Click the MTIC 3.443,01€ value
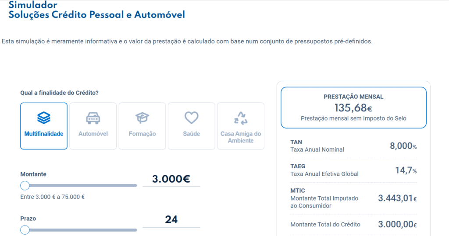This screenshot has width=449, height=236. [397, 198]
